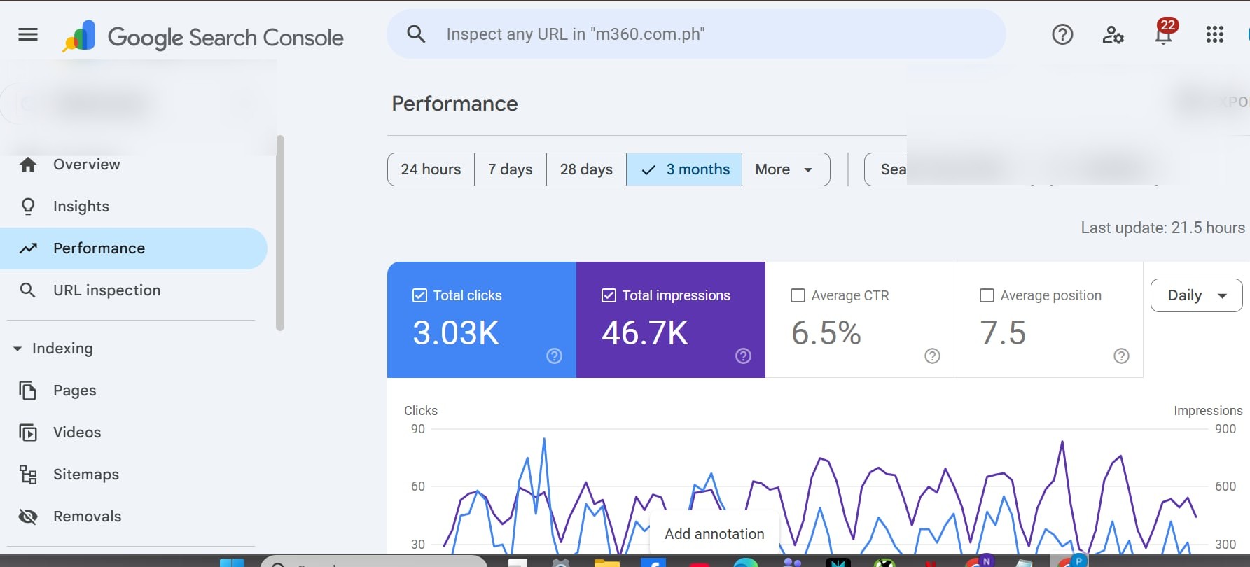
Task: Collapse the Indexing section
Action: click(18, 349)
